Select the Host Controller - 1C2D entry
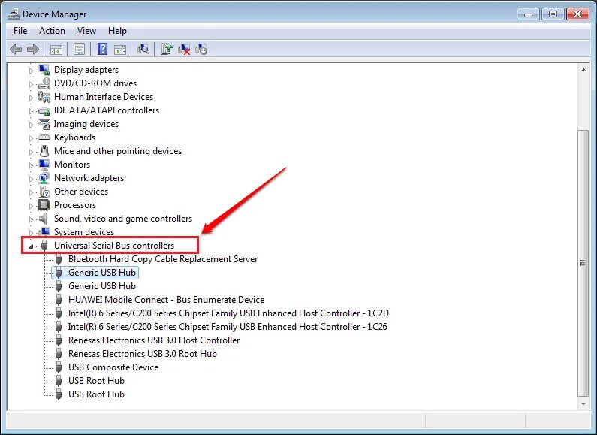 [228, 313]
